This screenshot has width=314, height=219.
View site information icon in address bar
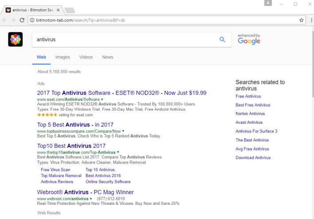pos(32,20)
